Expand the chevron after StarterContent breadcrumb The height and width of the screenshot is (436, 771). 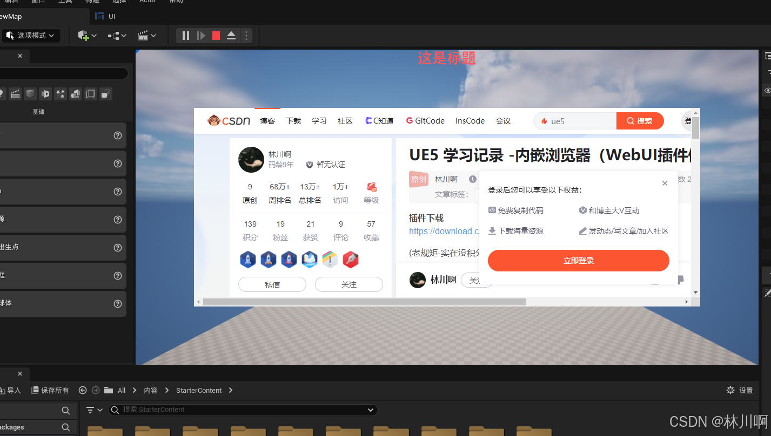coord(231,390)
